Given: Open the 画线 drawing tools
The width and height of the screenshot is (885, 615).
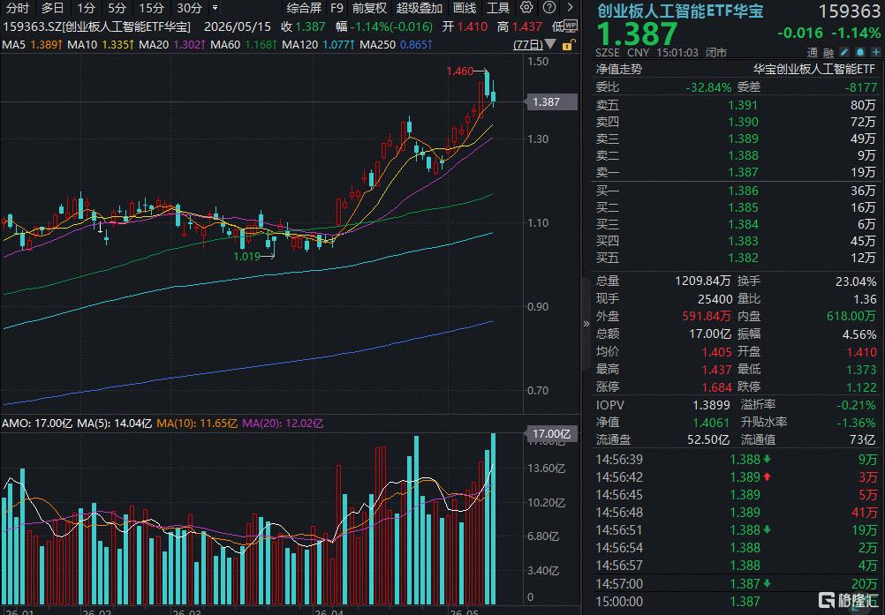Looking at the screenshot, I should coord(465,8).
